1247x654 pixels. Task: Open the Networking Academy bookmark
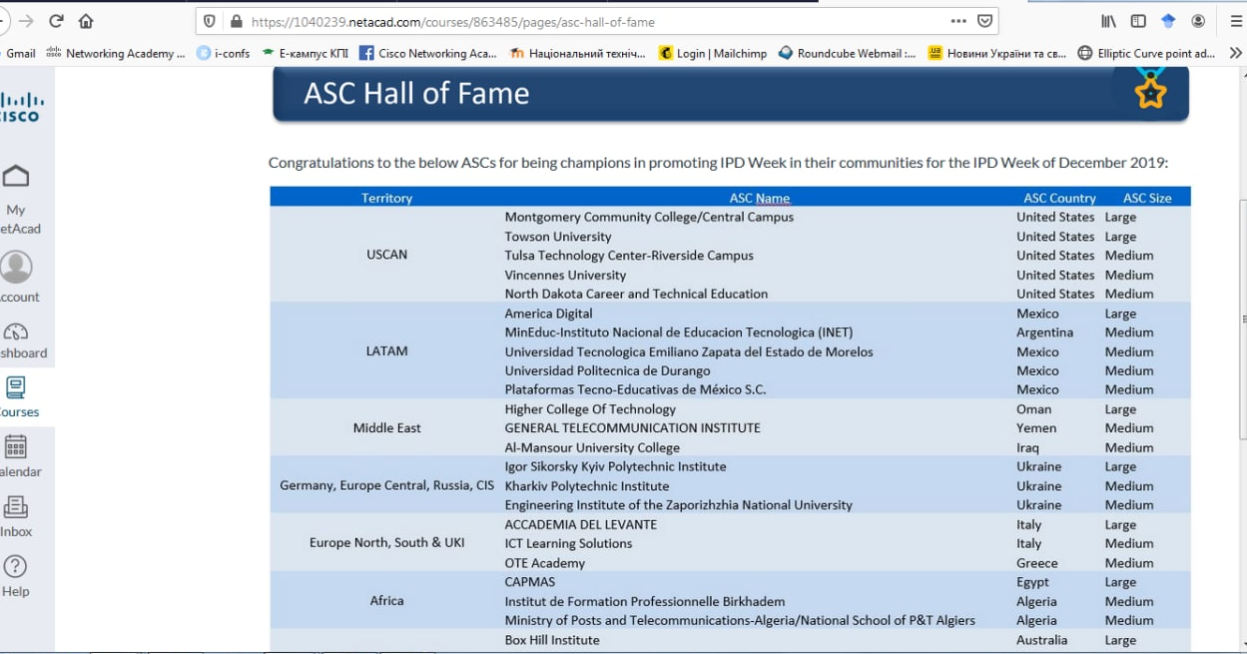117,54
